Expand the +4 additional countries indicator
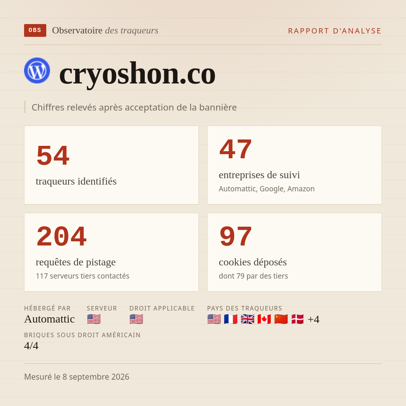Screen dimensions: 406x406 [313, 319]
